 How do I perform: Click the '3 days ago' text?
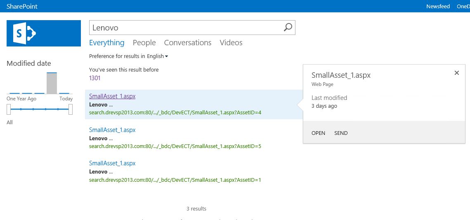coord(324,106)
